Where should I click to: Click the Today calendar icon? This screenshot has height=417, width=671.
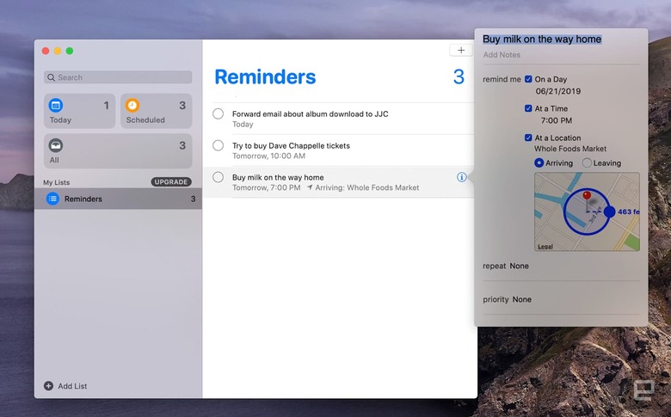(56, 105)
